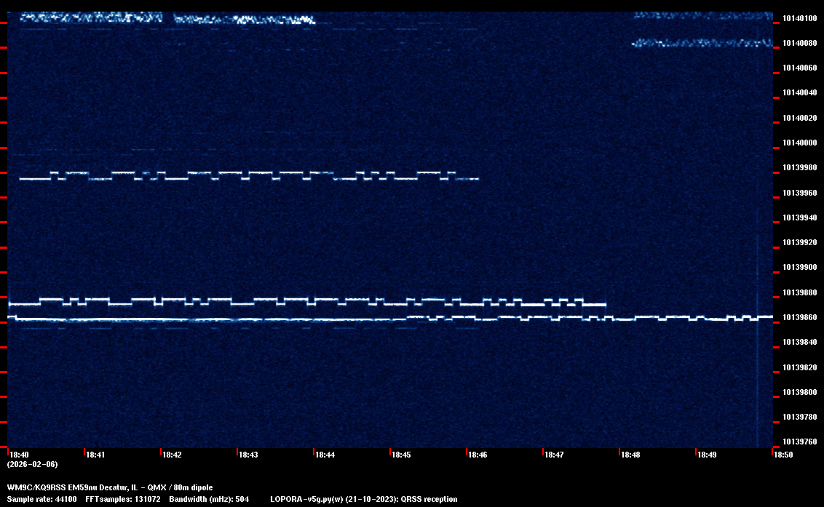Click the date text (2026-02-06)

(x=32, y=464)
